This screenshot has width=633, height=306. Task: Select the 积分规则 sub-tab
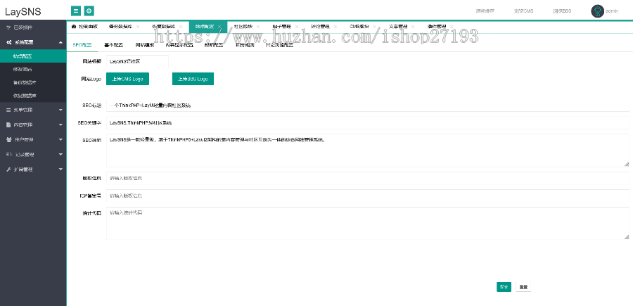(245, 45)
